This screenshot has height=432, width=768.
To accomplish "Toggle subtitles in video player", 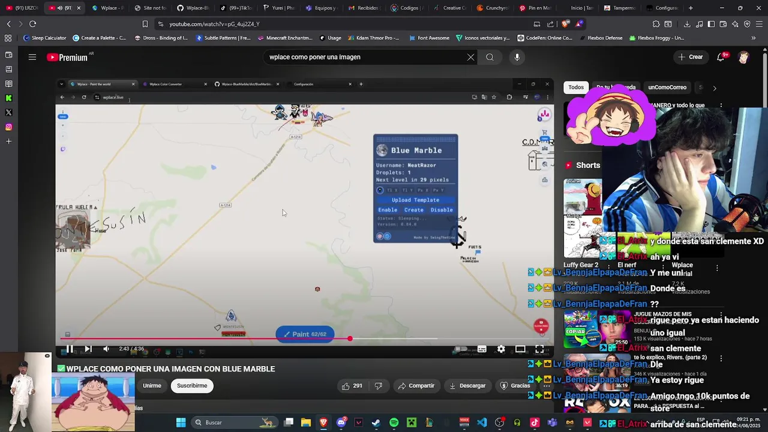I will (482, 349).
